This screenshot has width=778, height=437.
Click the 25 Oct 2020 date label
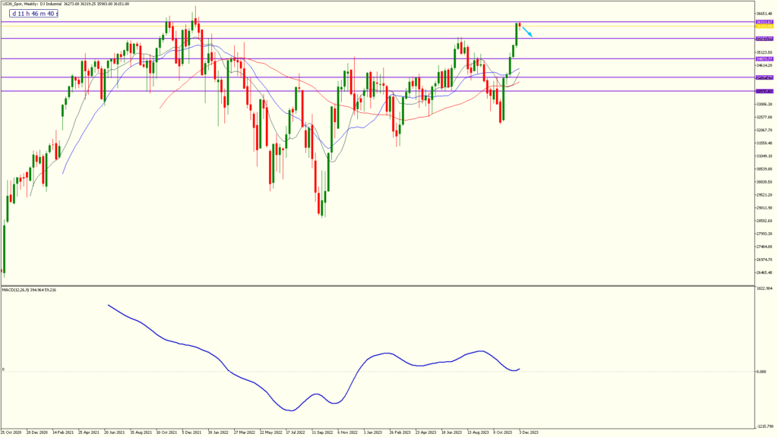pyautogui.click(x=11, y=432)
